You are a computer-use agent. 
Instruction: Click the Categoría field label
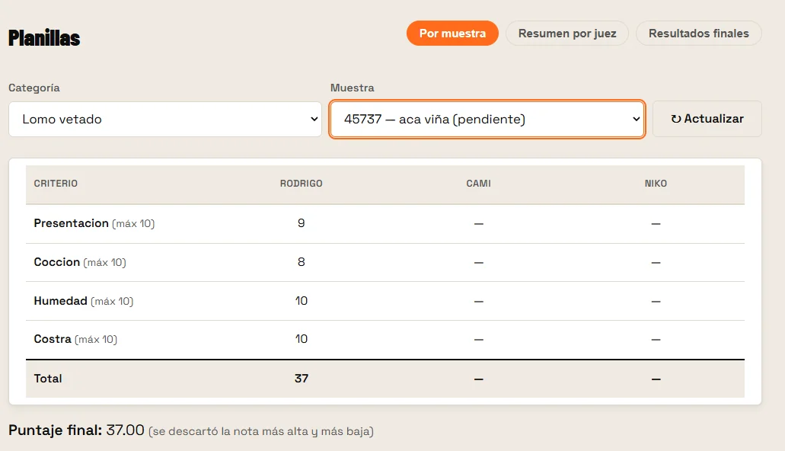[x=34, y=88]
